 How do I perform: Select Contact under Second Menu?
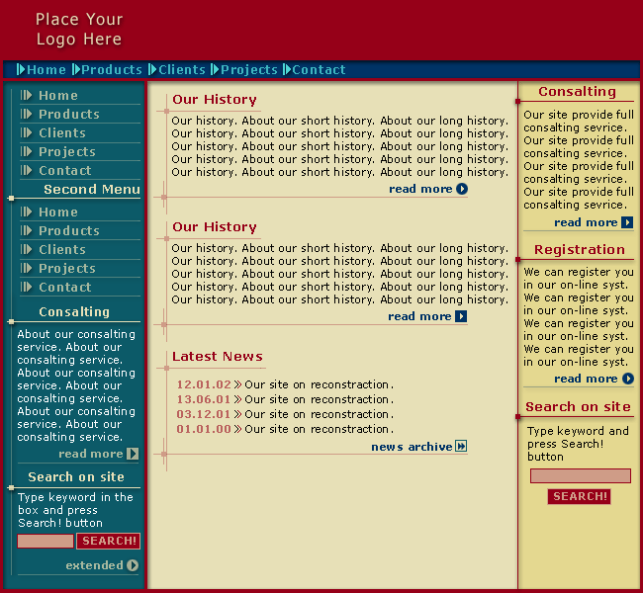click(x=64, y=288)
